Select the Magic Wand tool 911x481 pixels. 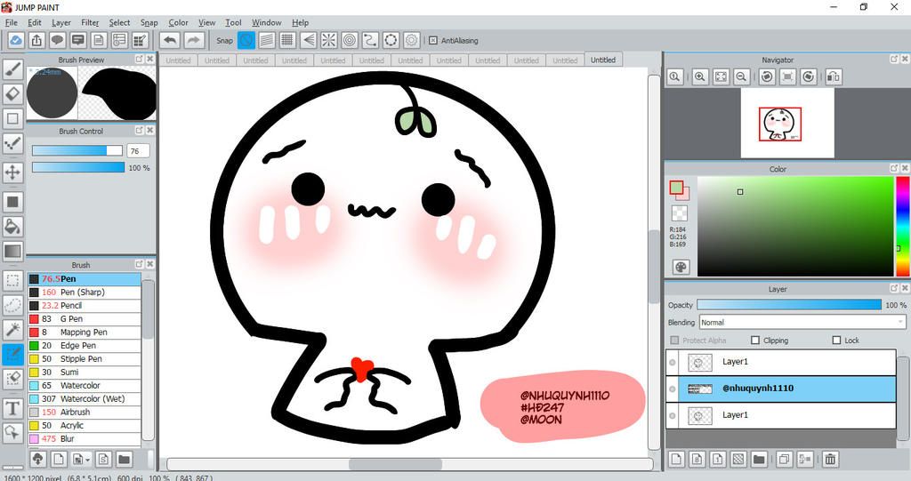[x=12, y=329]
